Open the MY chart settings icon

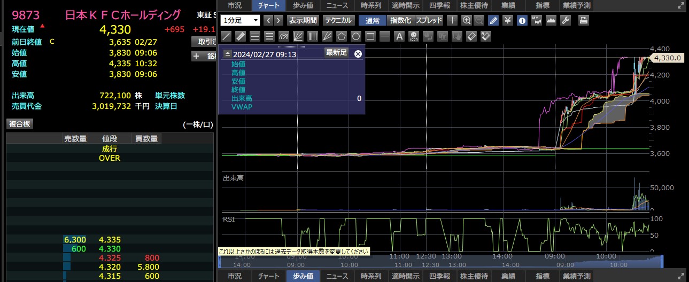pos(536,20)
